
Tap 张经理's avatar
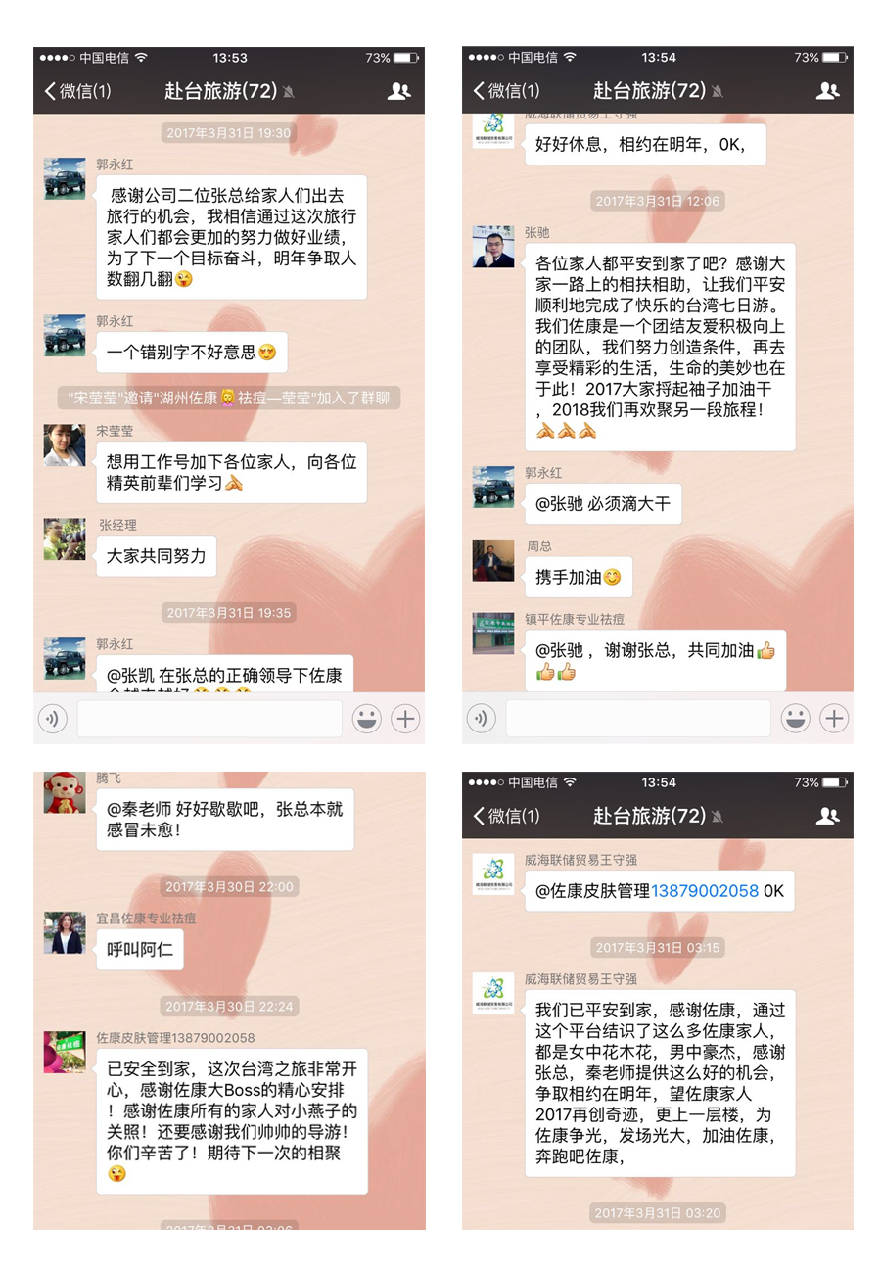click(x=65, y=540)
